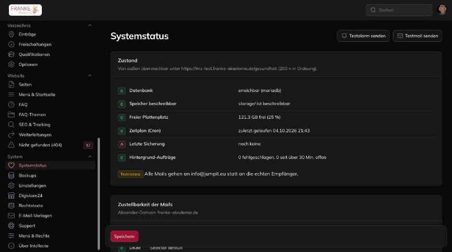Collapse the System section
Screen dimensions: 452x252
[89, 156]
